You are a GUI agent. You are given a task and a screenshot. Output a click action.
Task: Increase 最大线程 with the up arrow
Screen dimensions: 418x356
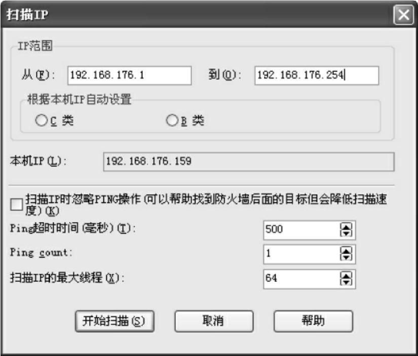click(346, 275)
